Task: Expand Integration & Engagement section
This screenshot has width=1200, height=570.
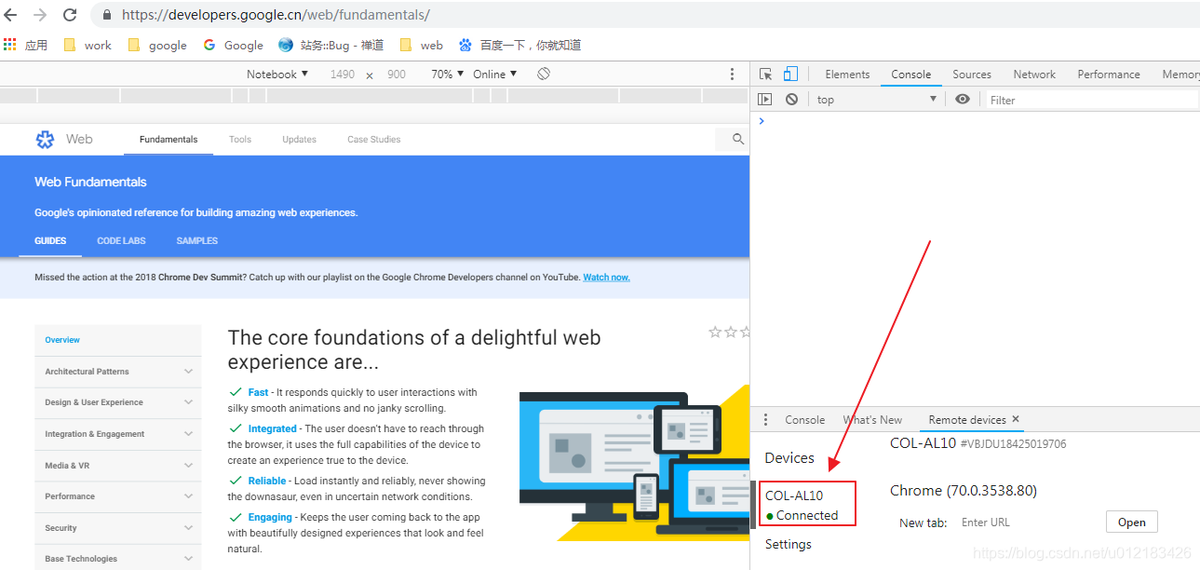Action: coord(117,434)
